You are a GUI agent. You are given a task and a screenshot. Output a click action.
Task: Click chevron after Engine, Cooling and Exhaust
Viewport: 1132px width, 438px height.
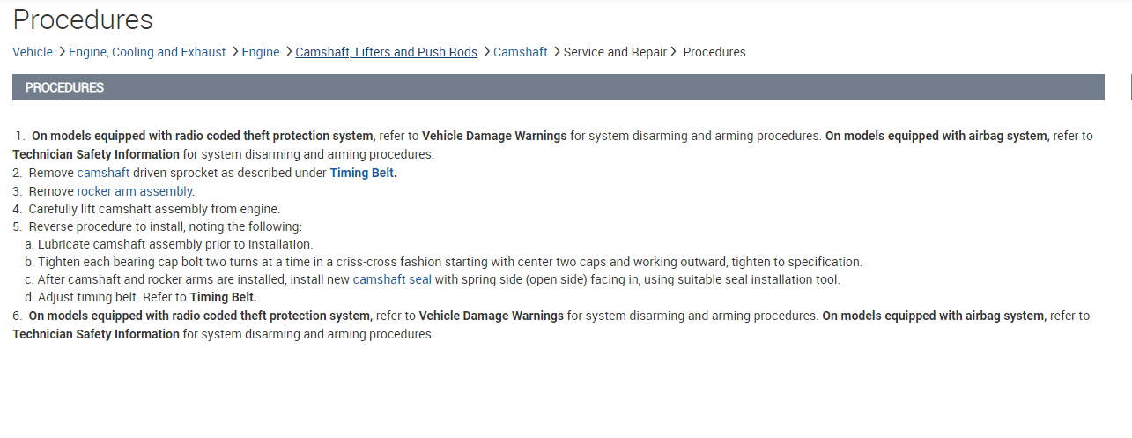click(234, 52)
